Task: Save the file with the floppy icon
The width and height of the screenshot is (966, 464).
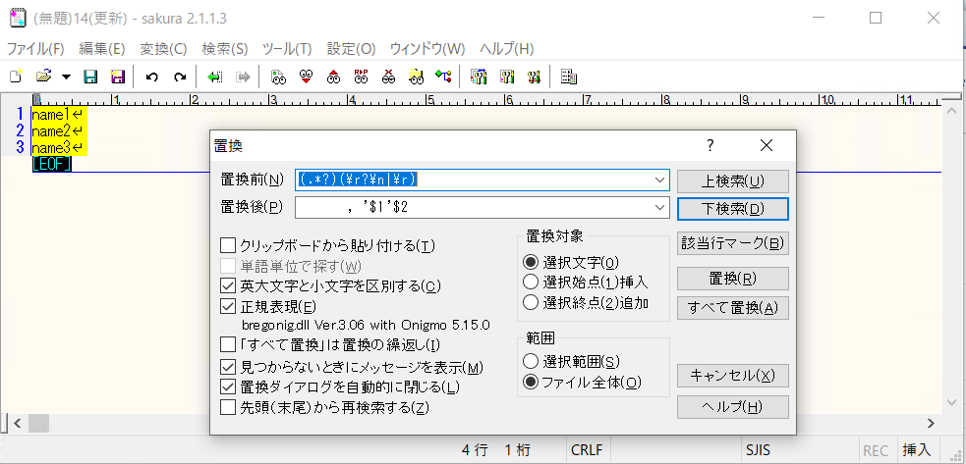Action: click(90, 77)
